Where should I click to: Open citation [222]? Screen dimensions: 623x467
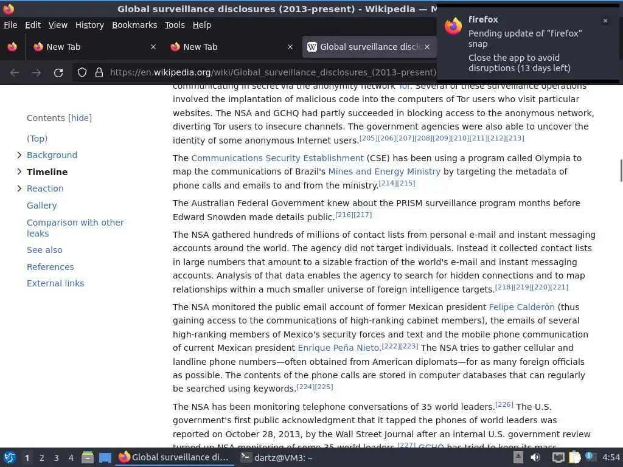coord(391,346)
